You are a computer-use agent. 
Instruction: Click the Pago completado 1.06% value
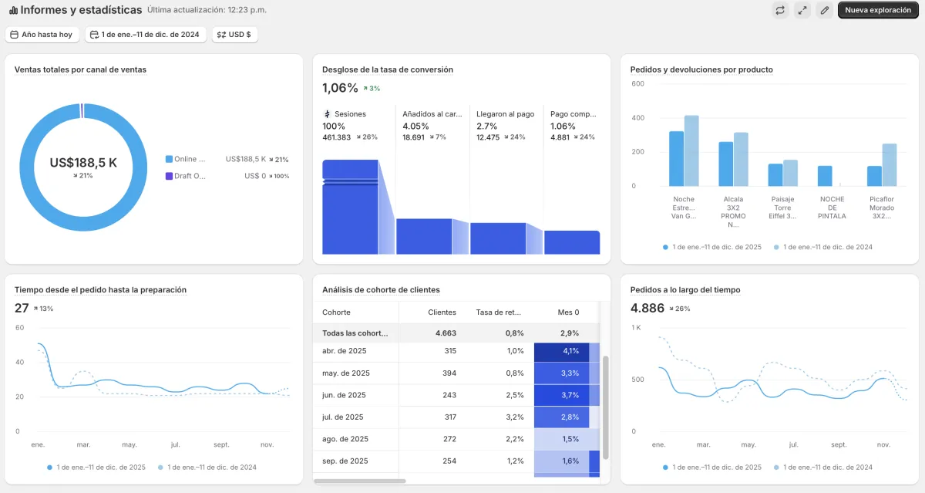[x=563, y=126]
